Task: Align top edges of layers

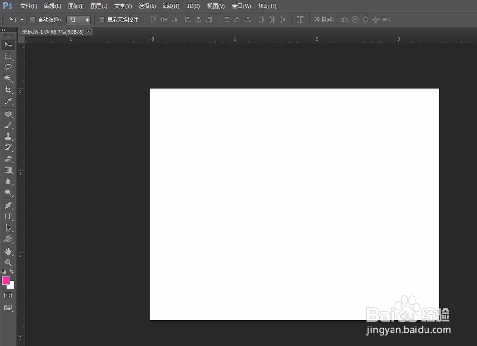Action: pyautogui.click(x=154, y=20)
